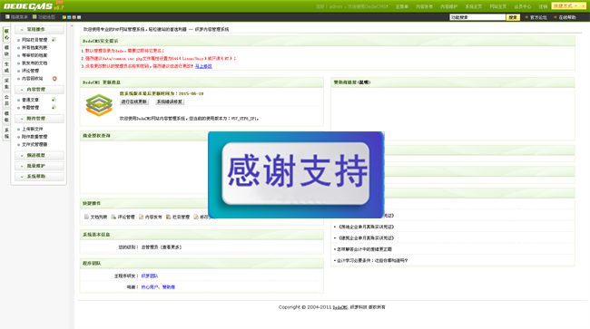
Task: Click the add icon beside 专题管理
Action: (54, 108)
